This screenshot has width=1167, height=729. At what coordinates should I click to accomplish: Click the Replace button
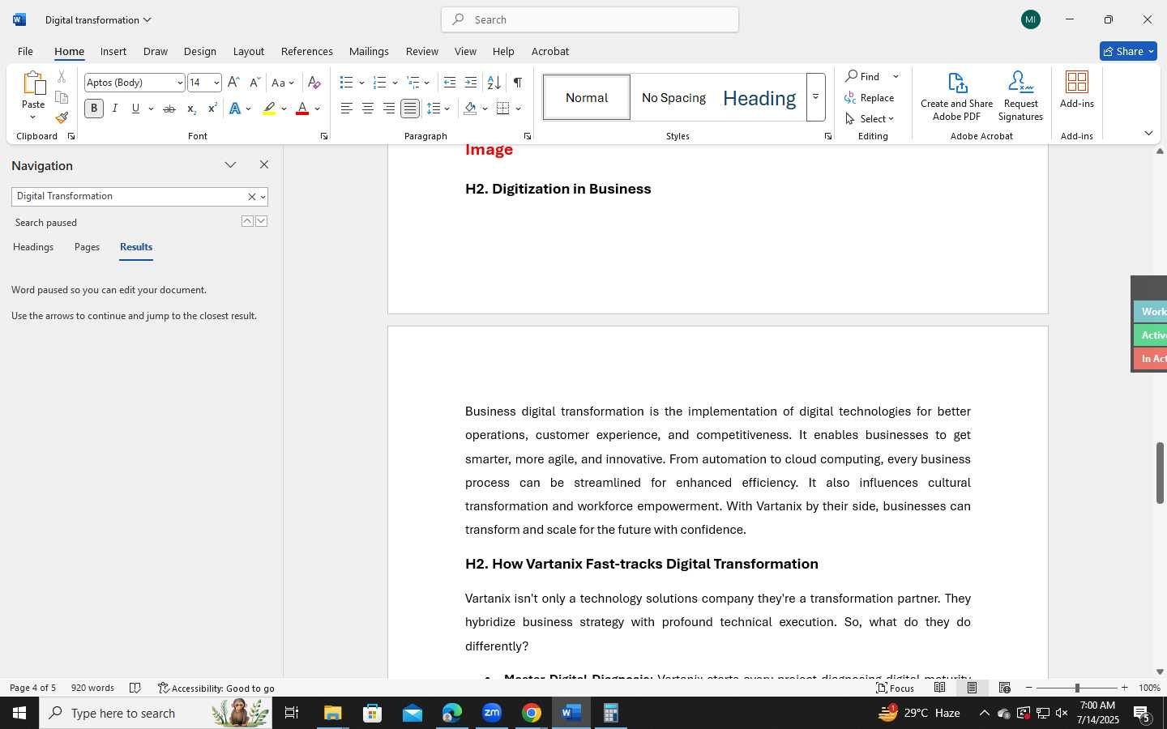click(x=870, y=97)
